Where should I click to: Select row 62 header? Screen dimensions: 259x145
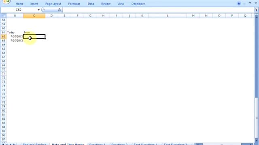4,37
